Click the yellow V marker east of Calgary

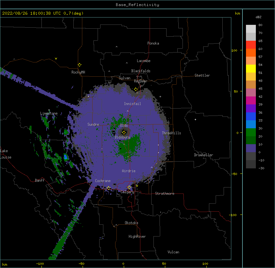[137, 186]
